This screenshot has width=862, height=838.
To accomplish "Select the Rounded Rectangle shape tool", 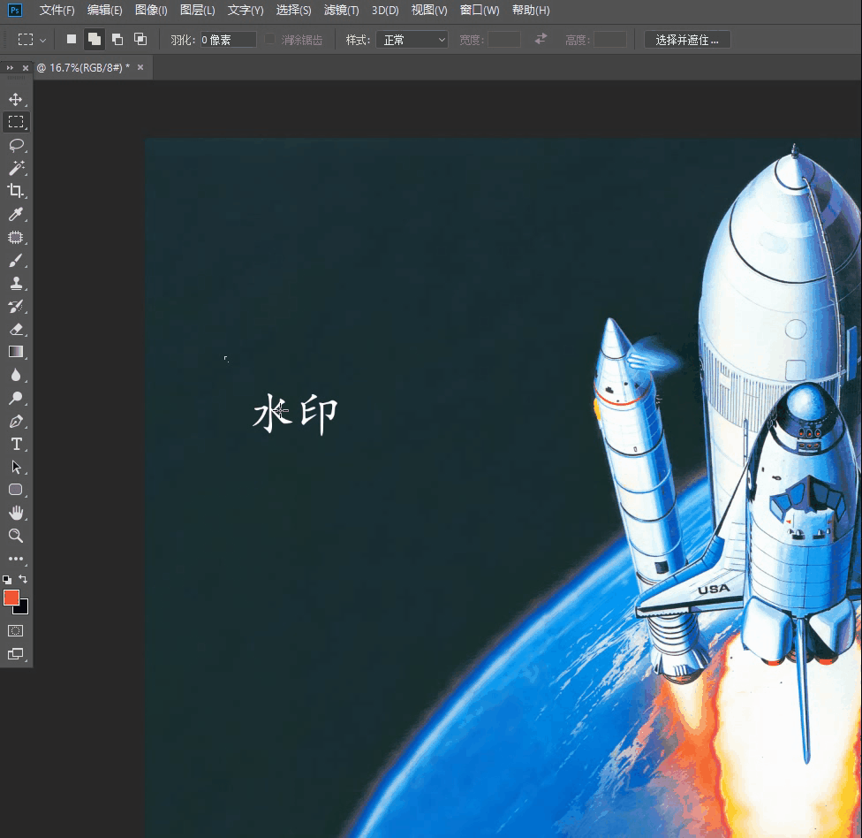I will [x=16, y=490].
